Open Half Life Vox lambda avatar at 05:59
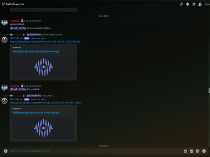This screenshot has height=157, width=210. click(5, 40)
